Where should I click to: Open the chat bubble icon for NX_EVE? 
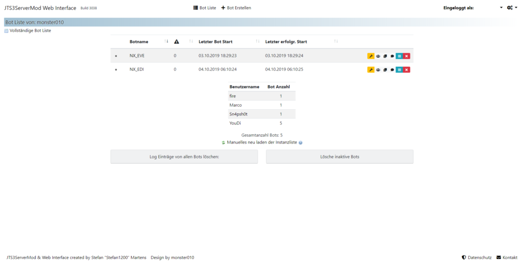(392, 56)
